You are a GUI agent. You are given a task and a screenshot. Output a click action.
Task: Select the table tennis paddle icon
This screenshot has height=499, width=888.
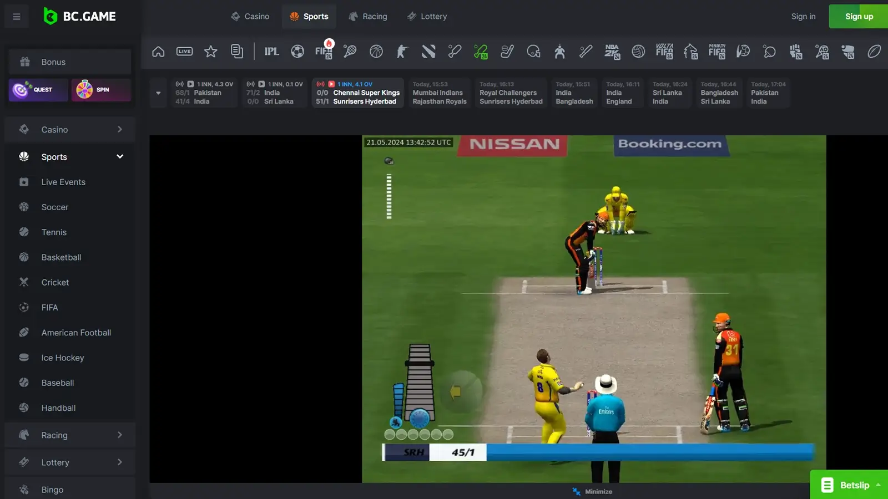[x=769, y=52]
